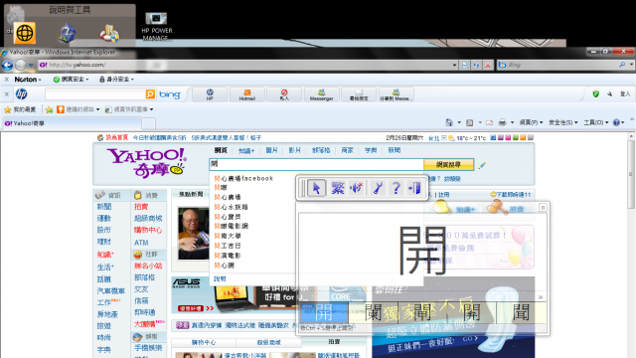
Task: Open recent pages dropdown next to Forward button
Action: (x=31, y=65)
